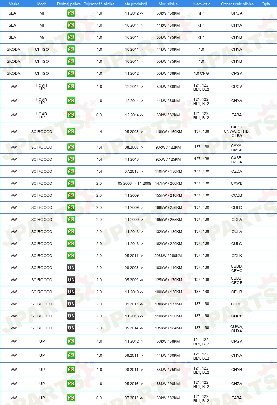Screen dimensions: 277x405
Task: Click production date 01.2013 -> cell
Action: point(134,304)
